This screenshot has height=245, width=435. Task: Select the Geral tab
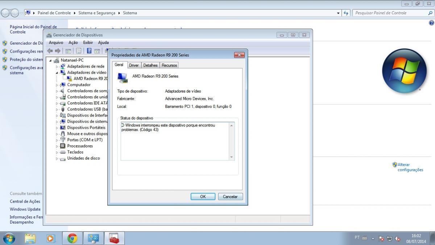119,65
